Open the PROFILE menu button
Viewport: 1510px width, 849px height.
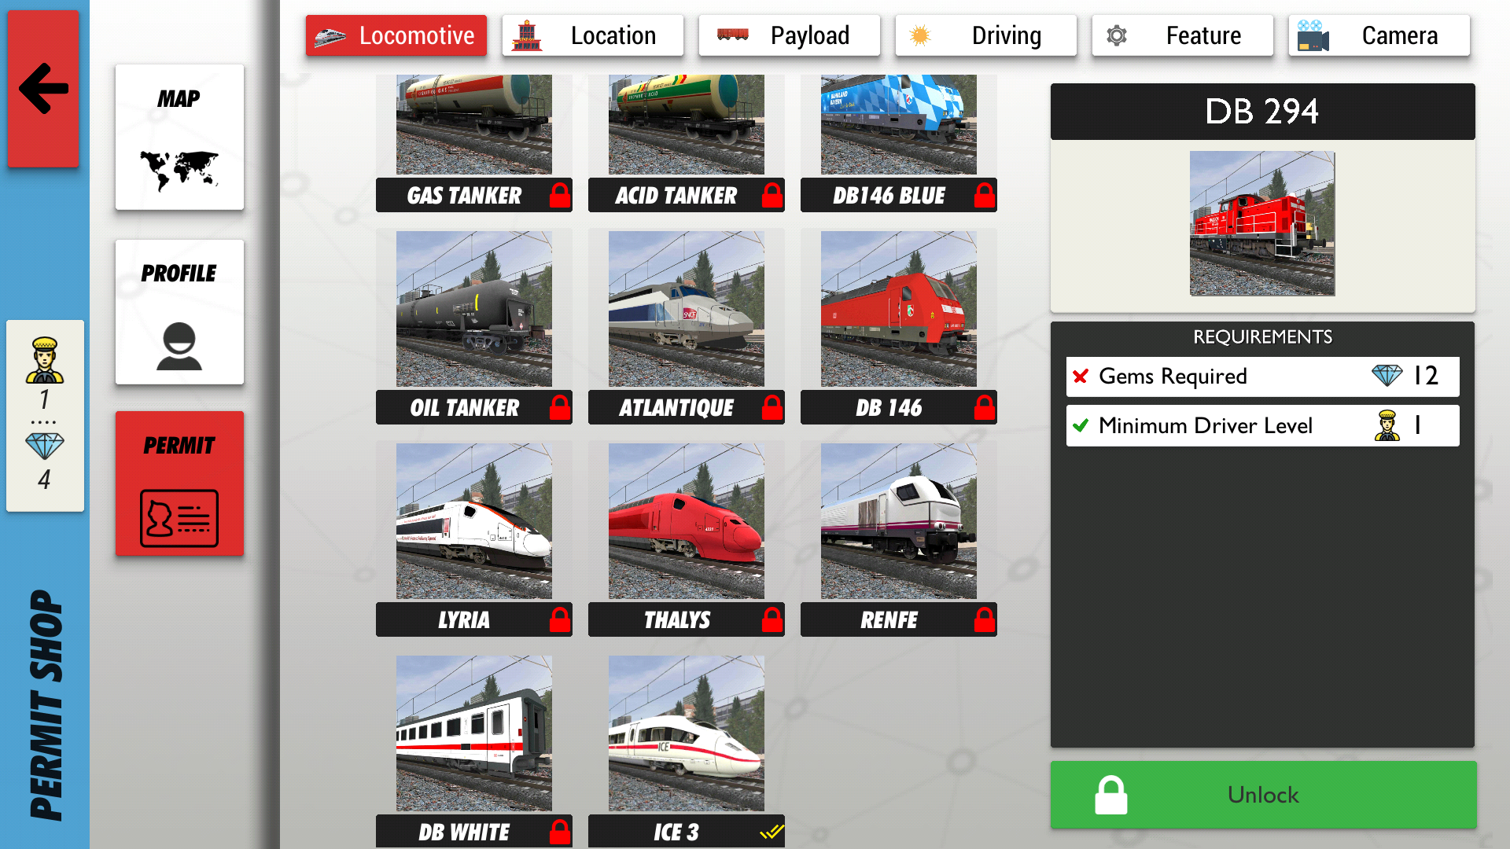[179, 312]
